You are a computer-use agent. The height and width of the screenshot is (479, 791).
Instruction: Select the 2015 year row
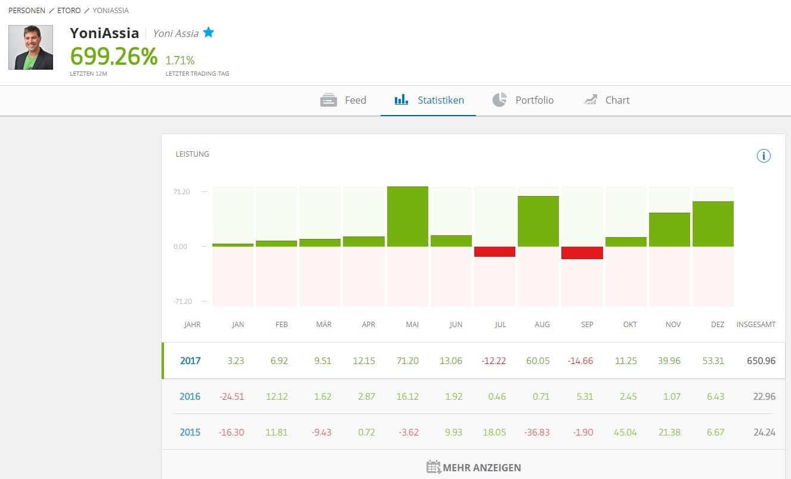pyautogui.click(x=190, y=432)
